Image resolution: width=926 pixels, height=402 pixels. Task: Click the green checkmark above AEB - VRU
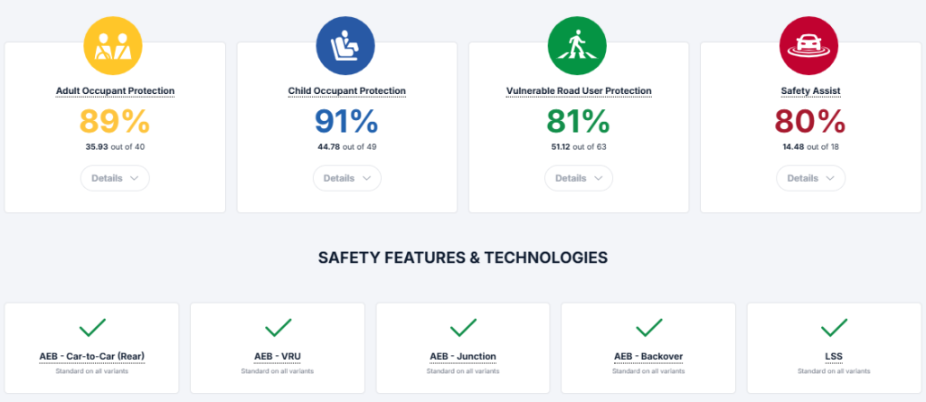coord(278,326)
